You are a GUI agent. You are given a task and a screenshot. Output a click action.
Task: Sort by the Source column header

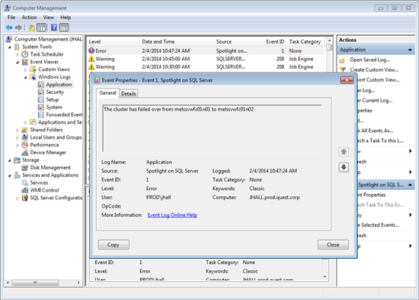click(x=232, y=41)
